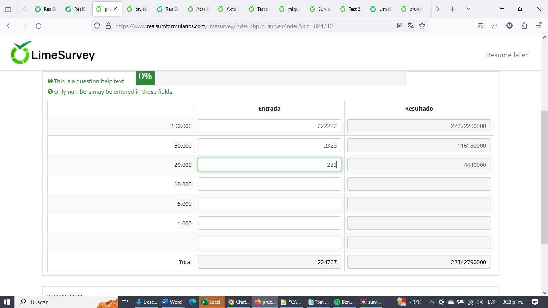The height and width of the screenshot is (308, 548).
Task: Switch to the Test 2 tab
Action: coord(349,9)
